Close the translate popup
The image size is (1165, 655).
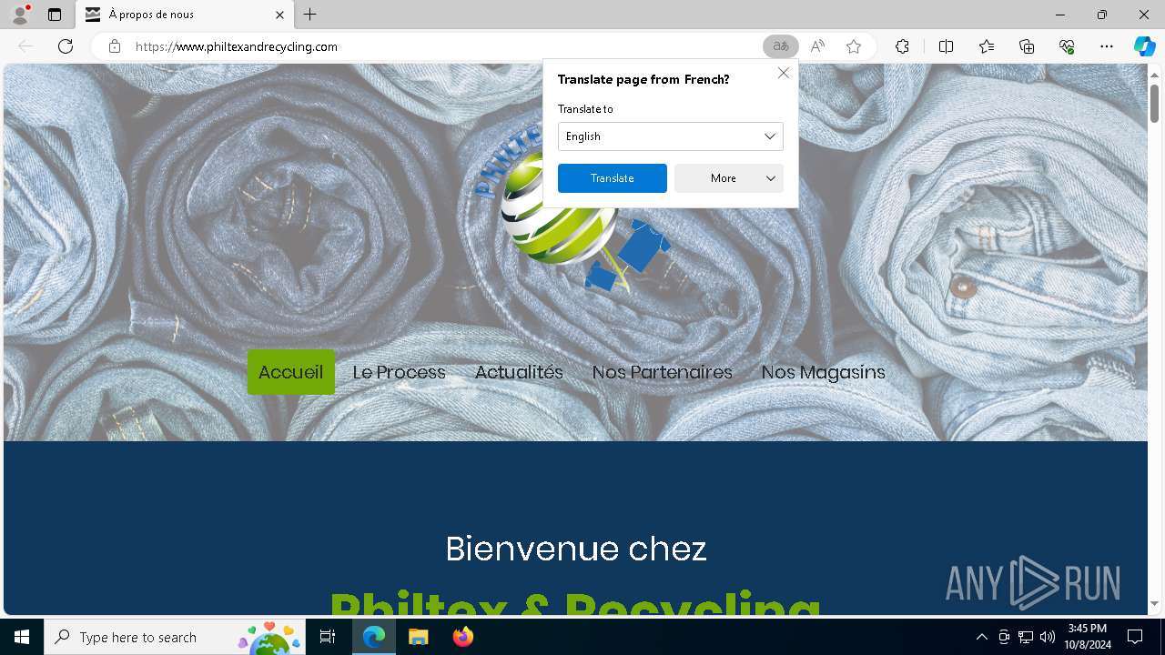click(784, 73)
